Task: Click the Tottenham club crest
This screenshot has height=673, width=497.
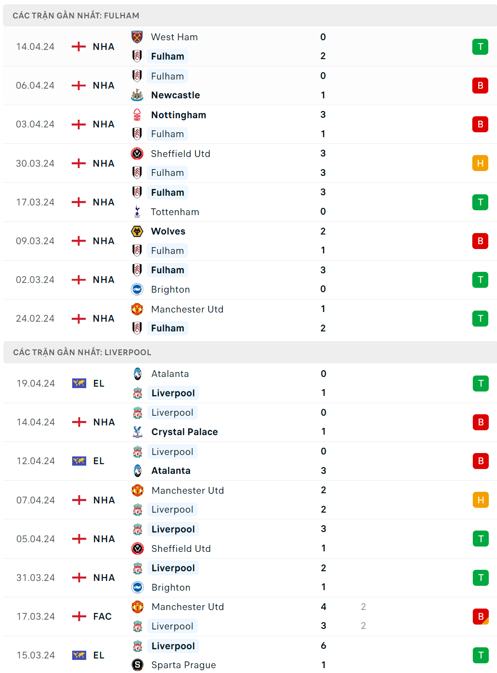Action: (137, 212)
